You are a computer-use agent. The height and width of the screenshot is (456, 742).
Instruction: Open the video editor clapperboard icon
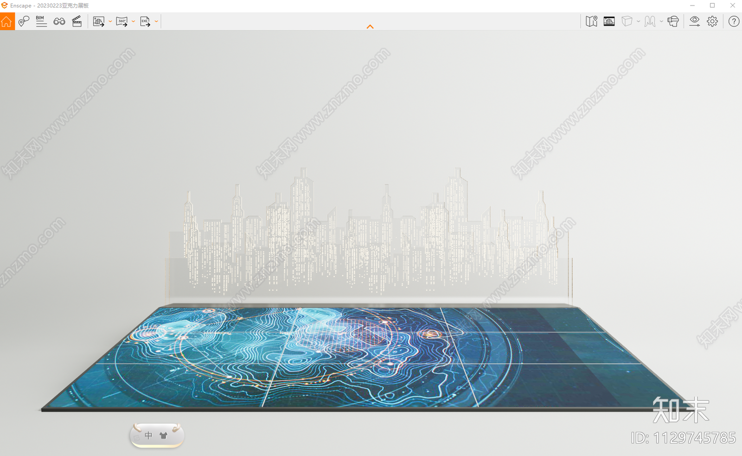tap(77, 21)
